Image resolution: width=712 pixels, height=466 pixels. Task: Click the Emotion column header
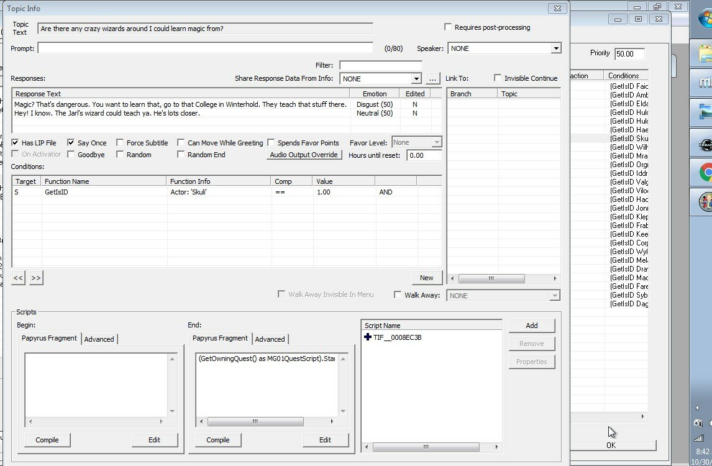[375, 94]
